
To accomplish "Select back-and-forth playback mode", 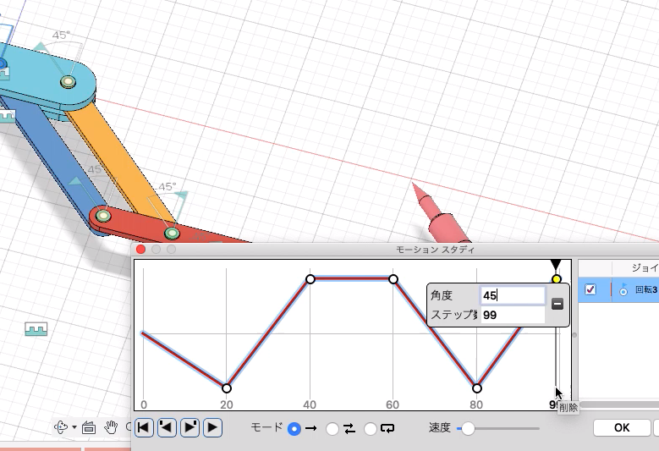I will pos(332,429).
